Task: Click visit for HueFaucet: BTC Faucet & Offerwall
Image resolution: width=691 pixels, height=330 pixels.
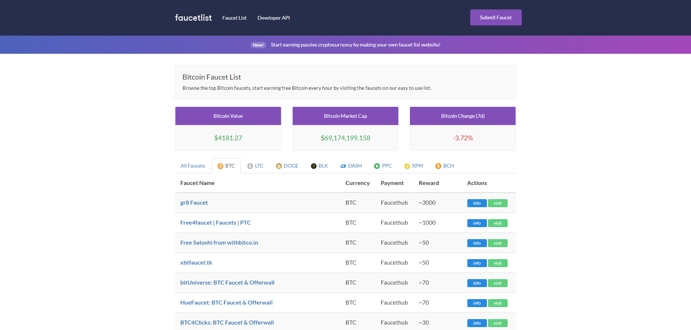Action: [497, 303]
